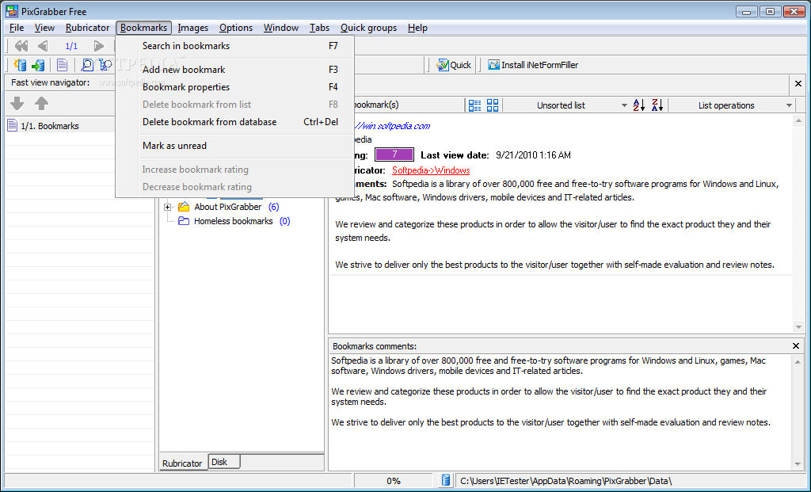Screen dimensions: 811x492
Task: Click the purple rating 7 swatch
Action: click(x=394, y=154)
